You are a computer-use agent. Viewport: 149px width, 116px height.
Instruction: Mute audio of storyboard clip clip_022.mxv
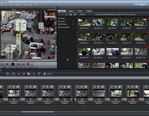click(115, 87)
